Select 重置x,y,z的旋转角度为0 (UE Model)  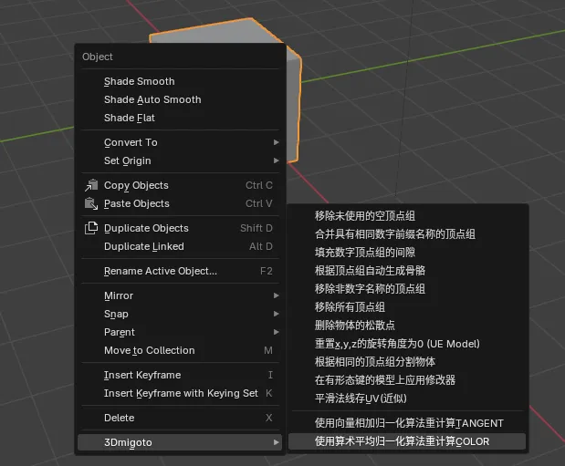coord(407,344)
